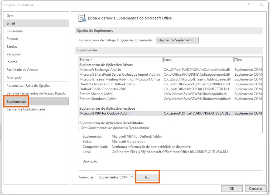Select the Geral category
The width and height of the screenshot is (270, 195).
coord(11,16)
